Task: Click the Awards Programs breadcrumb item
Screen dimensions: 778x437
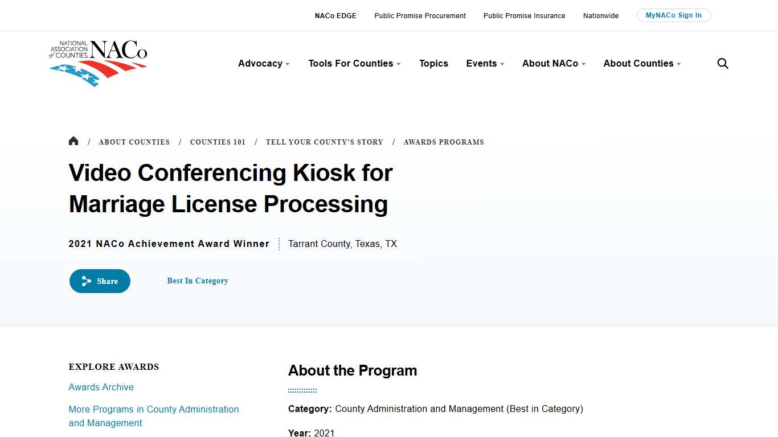Action: (444, 142)
